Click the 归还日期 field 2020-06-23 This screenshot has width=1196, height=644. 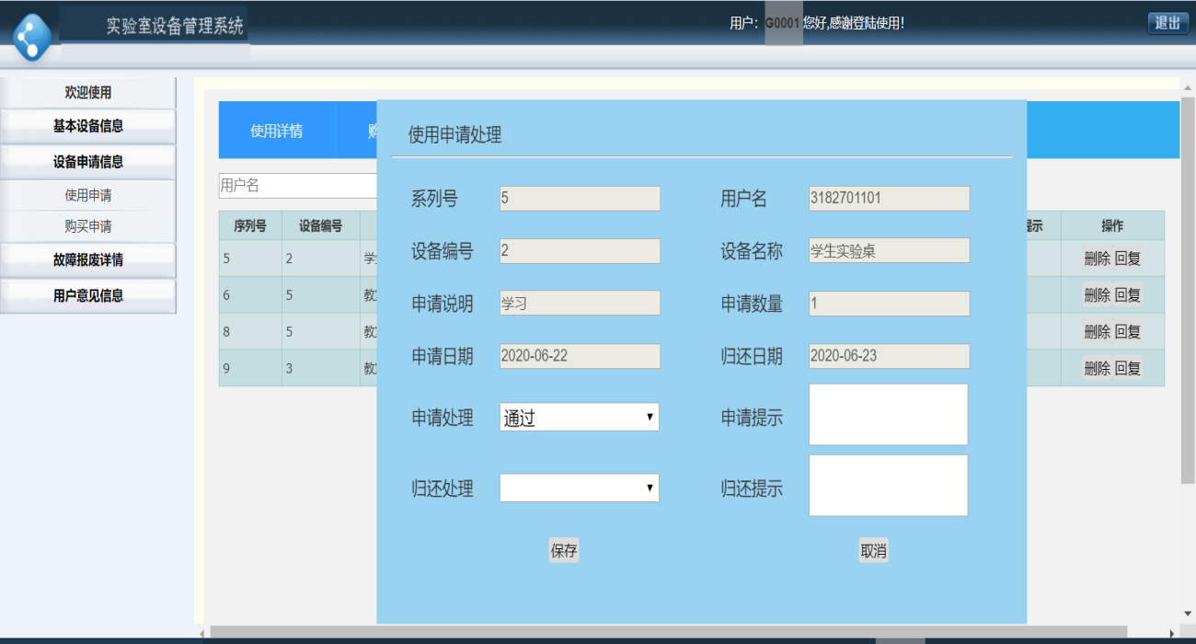889,356
